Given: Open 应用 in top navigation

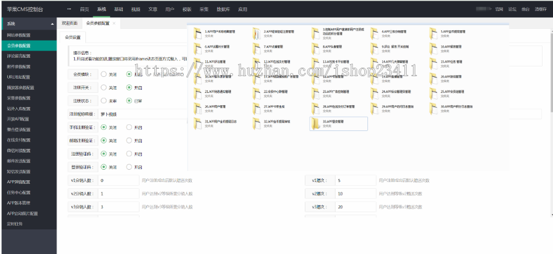Looking at the screenshot, I should click(243, 9).
